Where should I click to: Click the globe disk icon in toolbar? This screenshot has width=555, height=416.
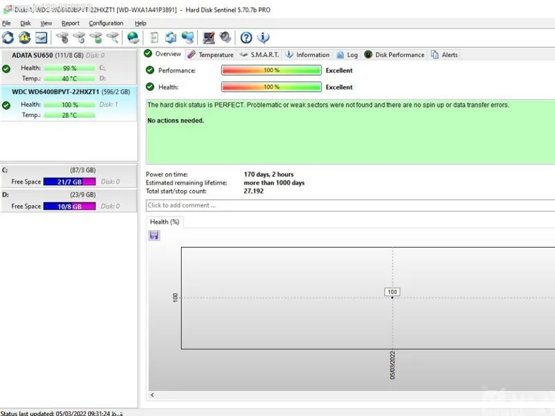pyautogui.click(x=133, y=37)
